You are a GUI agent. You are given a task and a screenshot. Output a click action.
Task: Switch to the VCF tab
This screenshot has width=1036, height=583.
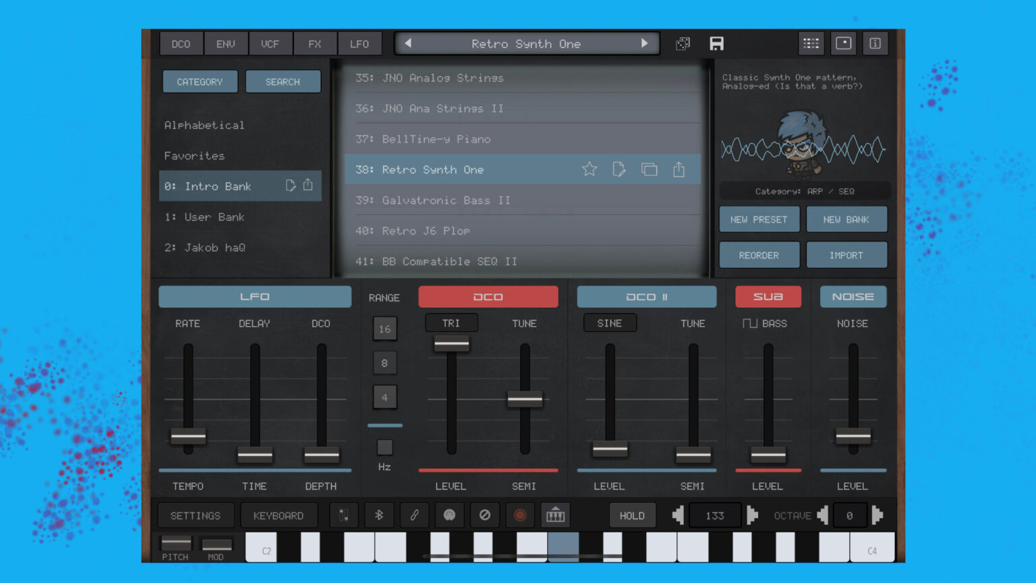coord(270,43)
